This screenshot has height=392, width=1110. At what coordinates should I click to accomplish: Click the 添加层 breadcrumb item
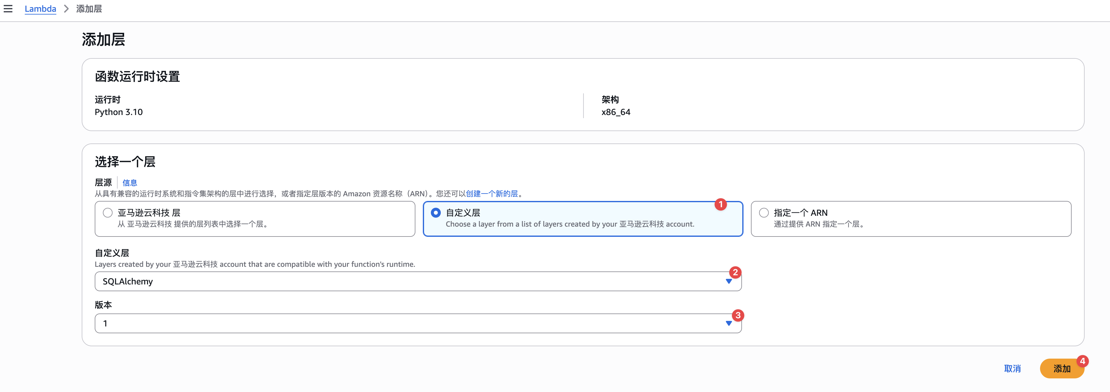coord(89,9)
